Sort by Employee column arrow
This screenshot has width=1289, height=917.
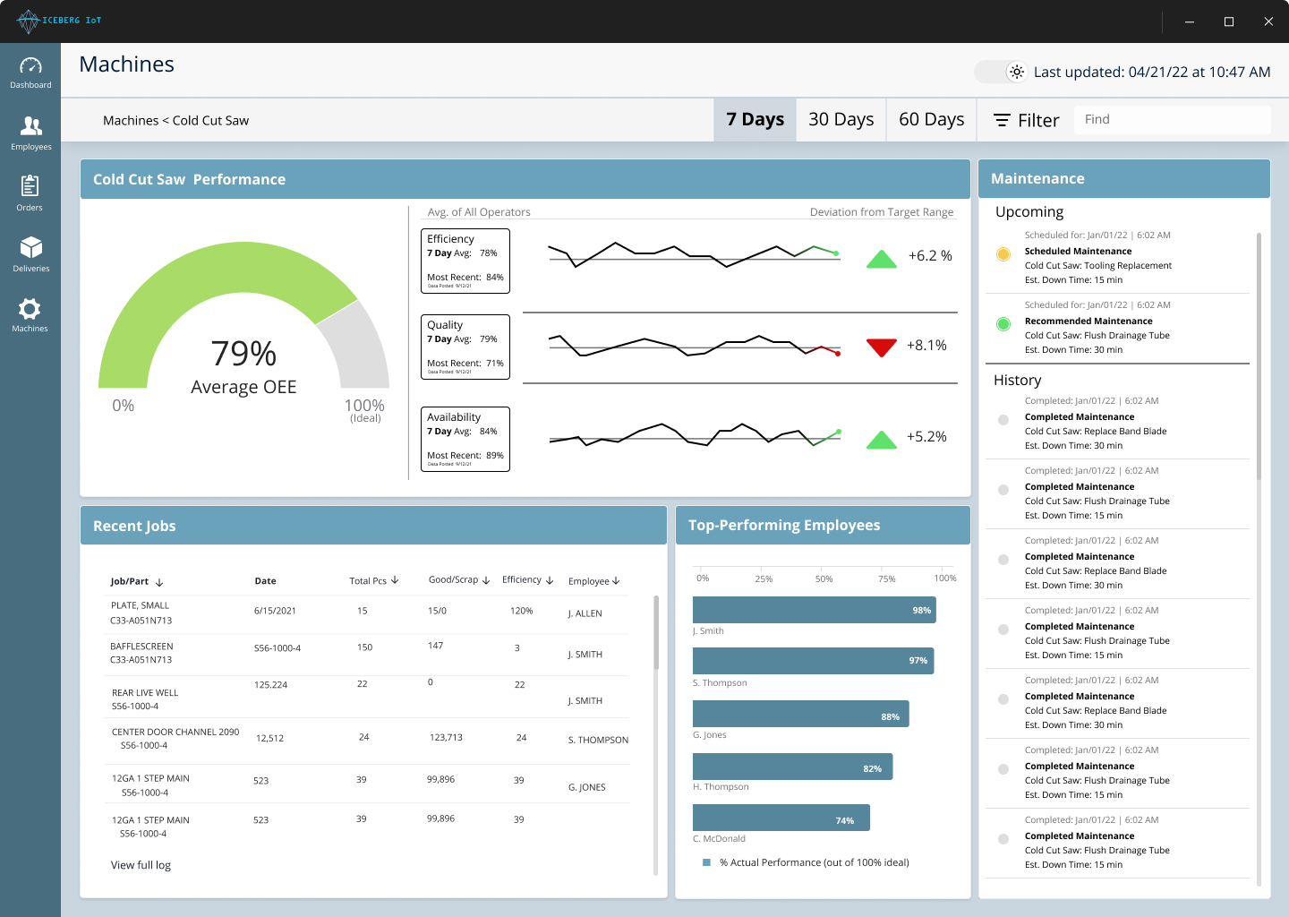(616, 581)
